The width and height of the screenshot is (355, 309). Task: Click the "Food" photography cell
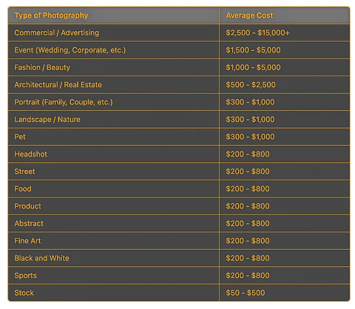point(23,189)
